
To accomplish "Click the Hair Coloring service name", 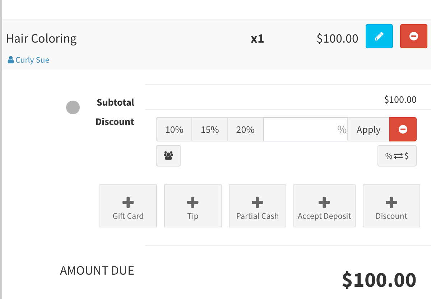I will (41, 39).
